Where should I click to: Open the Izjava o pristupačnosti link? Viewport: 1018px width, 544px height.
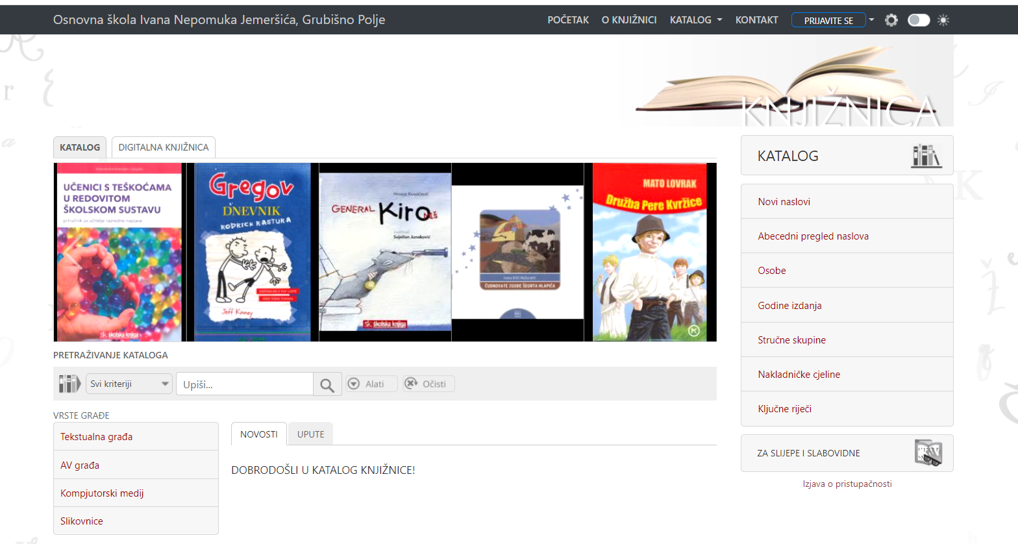847,484
